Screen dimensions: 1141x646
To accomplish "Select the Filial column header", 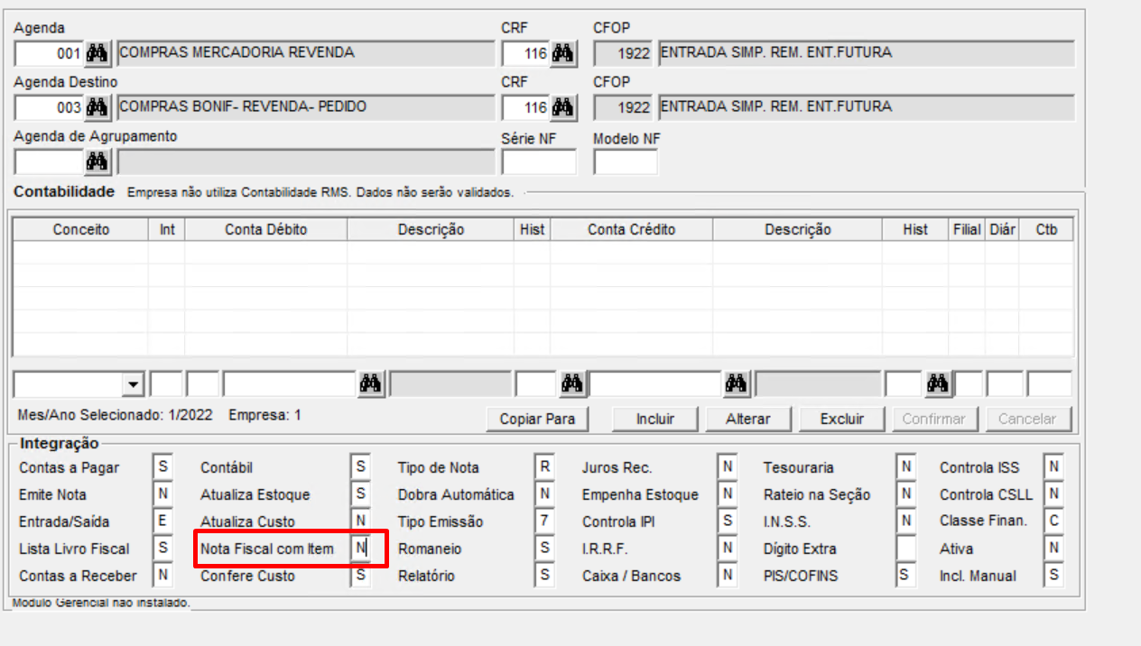I will 967,229.
